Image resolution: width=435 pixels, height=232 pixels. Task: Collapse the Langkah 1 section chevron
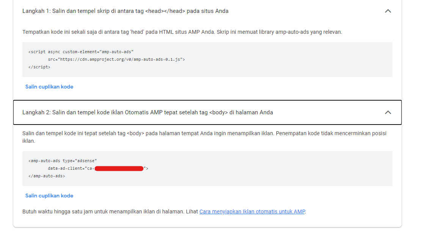coord(388,11)
